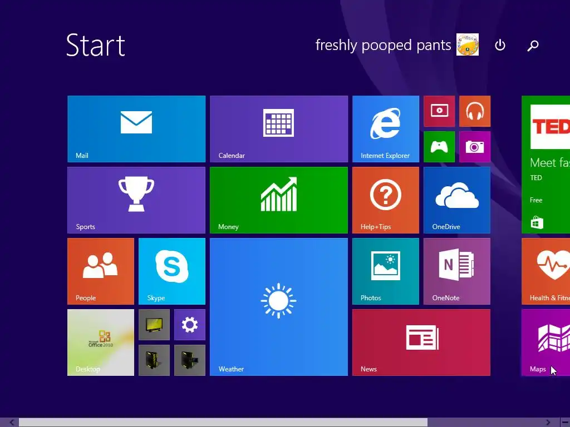This screenshot has width=570, height=427.
Task: Click the scrollbar right arrow
Action: pyautogui.click(x=548, y=423)
